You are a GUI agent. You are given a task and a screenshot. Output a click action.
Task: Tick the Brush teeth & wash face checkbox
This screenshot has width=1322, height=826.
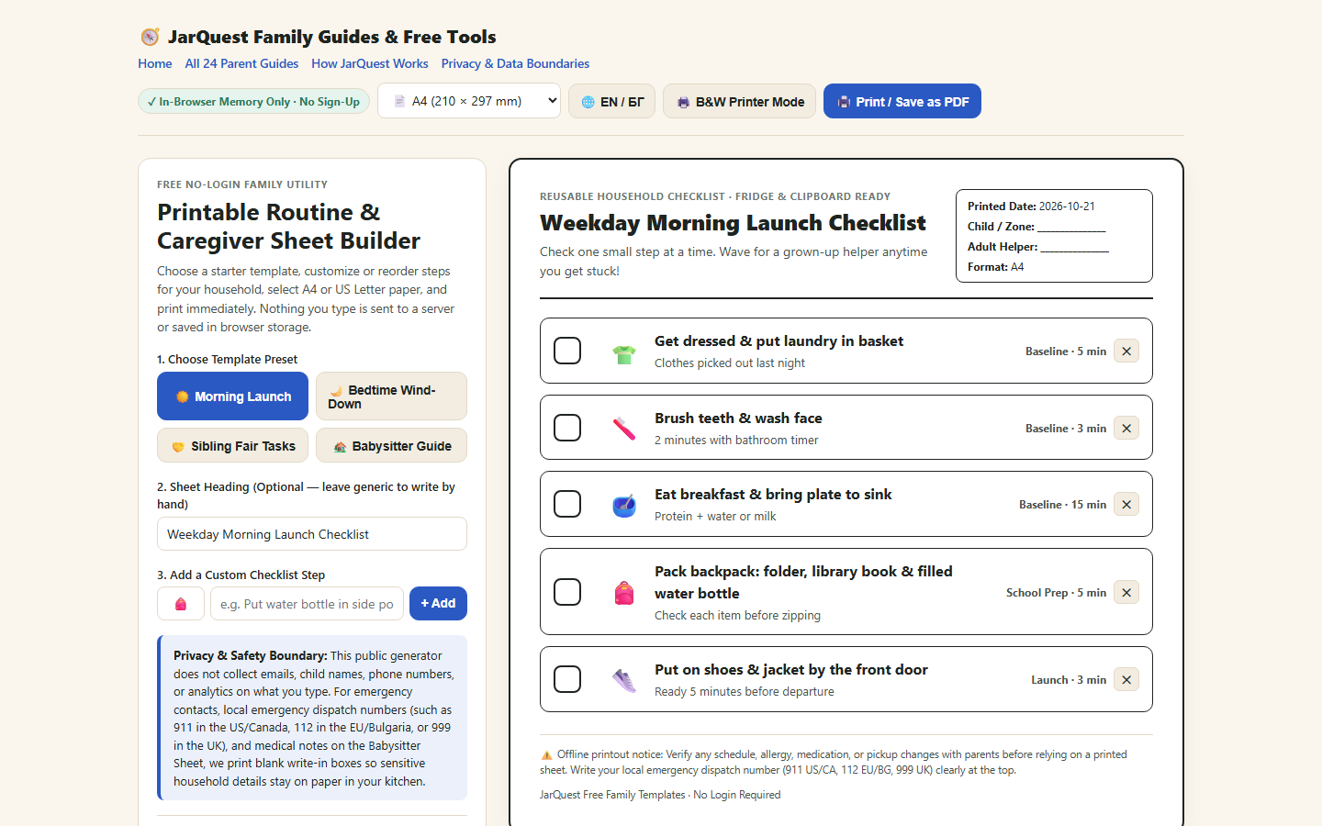coord(567,428)
